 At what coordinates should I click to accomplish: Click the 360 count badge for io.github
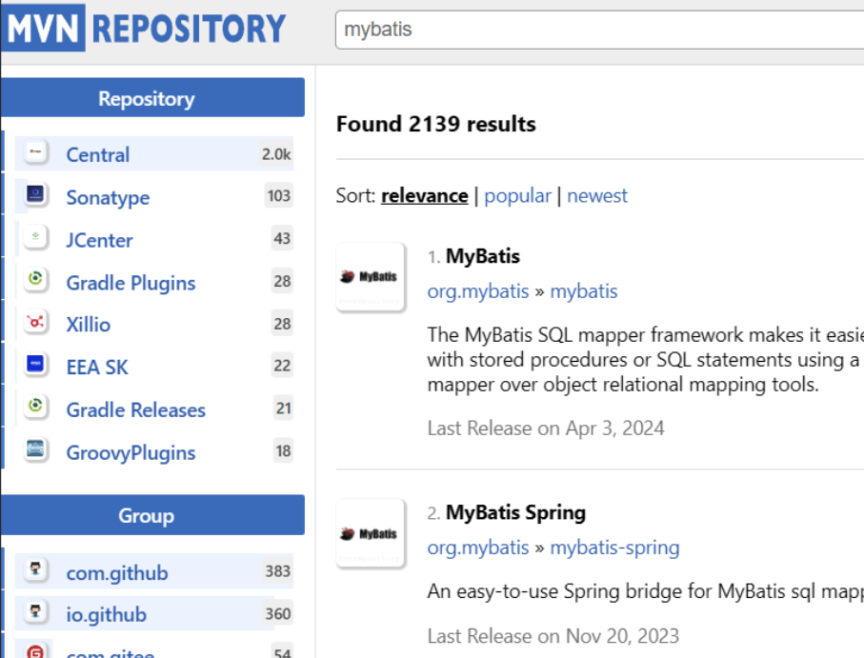tap(278, 613)
